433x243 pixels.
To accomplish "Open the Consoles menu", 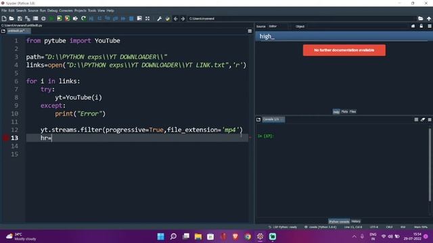I will pyautogui.click(x=66, y=11).
